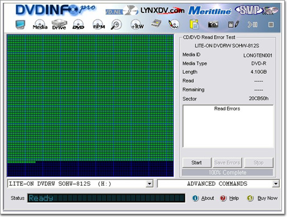Expand the LITE-ON drive selection dropdown
The width and height of the screenshot is (287, 217).
[149, 183]
